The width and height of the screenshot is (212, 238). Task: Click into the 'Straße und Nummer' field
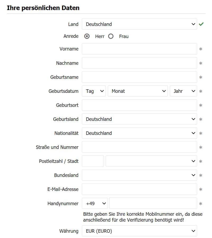tap(139, 147)
